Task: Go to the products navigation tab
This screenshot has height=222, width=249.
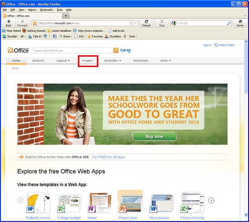Action: click(x=38, y=61)
